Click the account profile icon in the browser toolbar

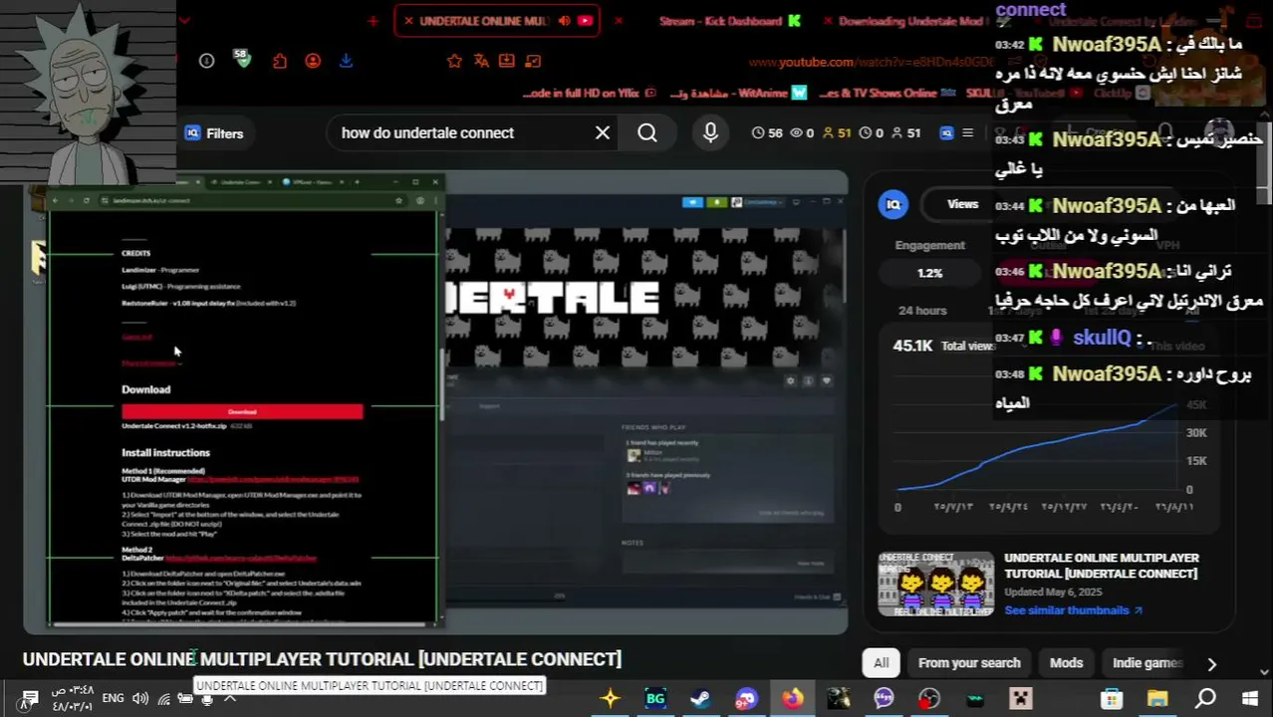(313, 61)
